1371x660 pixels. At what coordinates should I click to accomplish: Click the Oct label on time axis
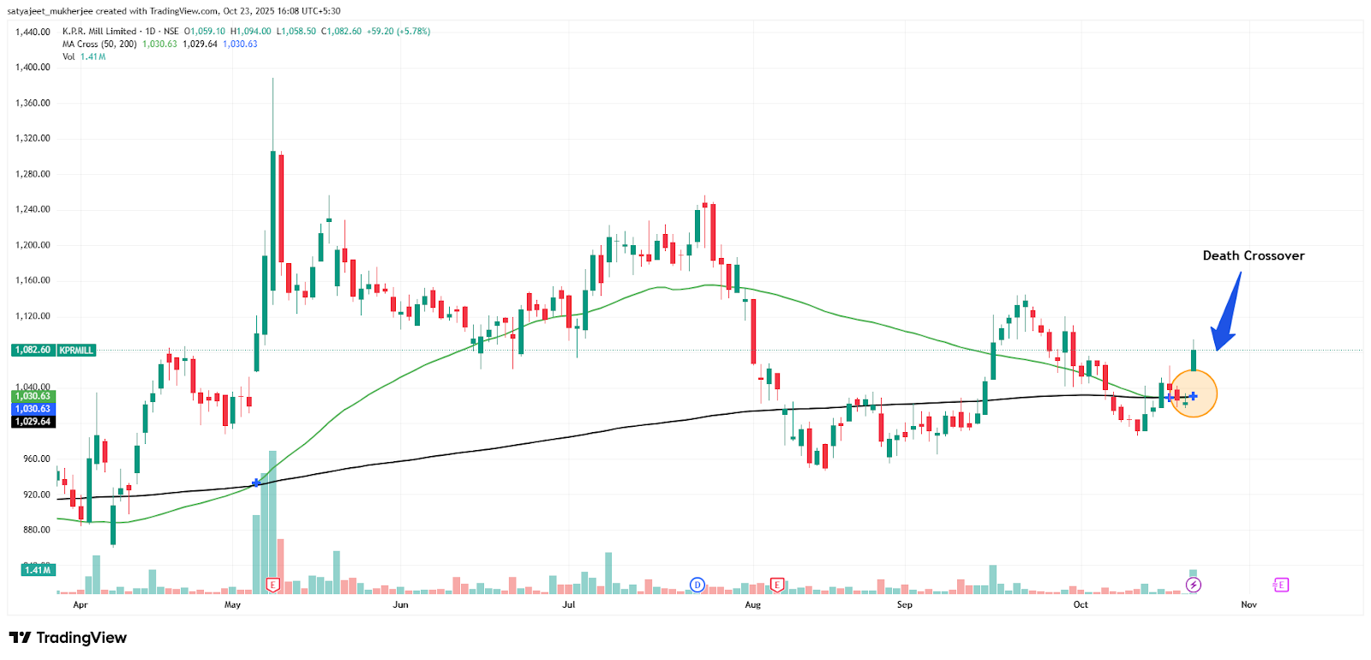(1081, 605)
